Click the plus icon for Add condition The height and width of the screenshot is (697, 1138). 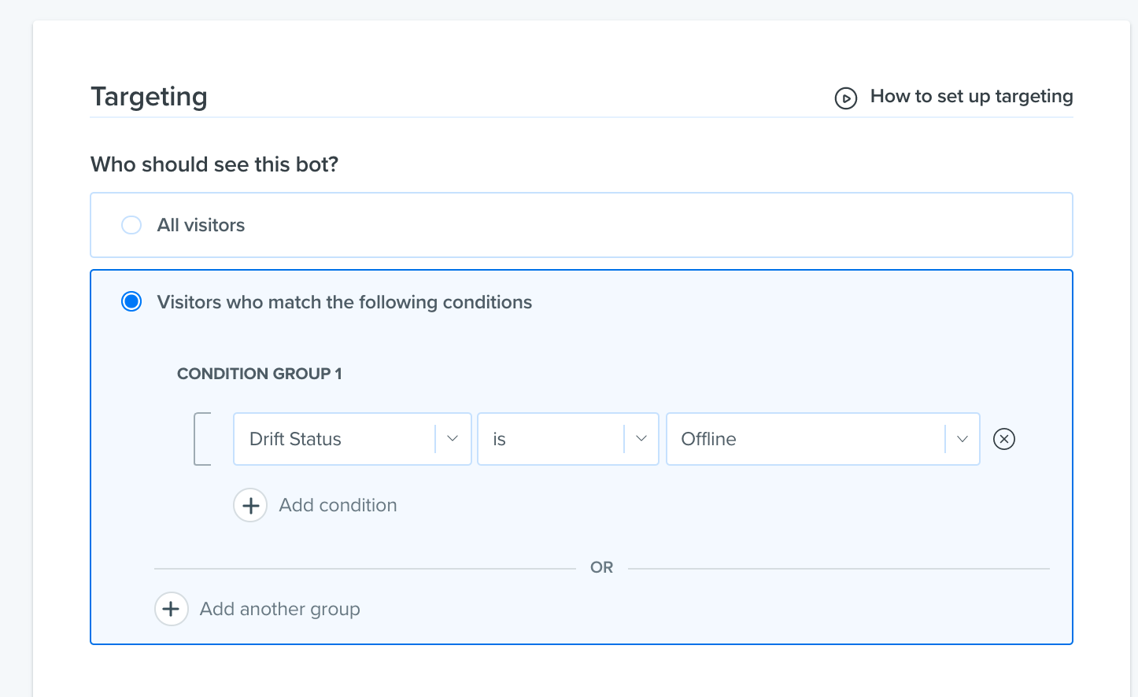(x=250, y=505)
